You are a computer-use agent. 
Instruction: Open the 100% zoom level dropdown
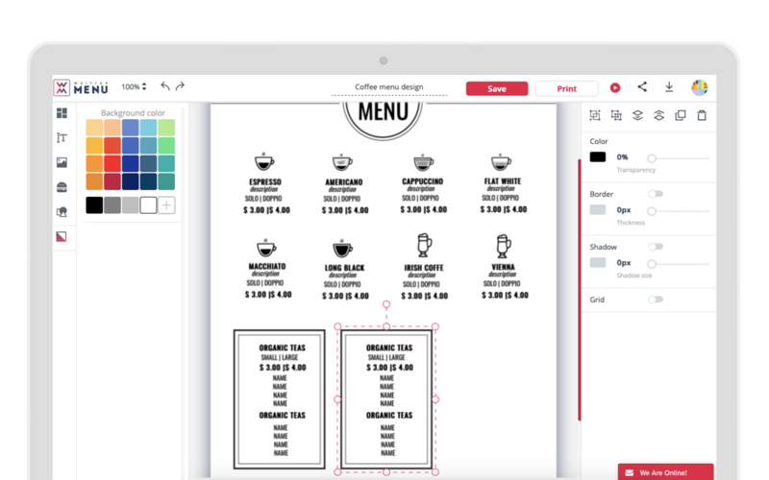point(134,86)
